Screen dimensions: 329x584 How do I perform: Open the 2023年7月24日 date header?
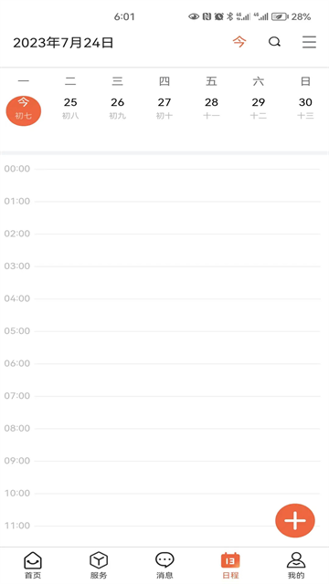[63, 43]
